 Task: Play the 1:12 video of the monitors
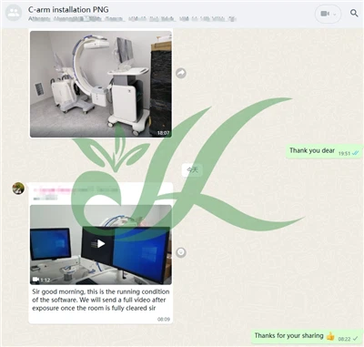point(101,245)
